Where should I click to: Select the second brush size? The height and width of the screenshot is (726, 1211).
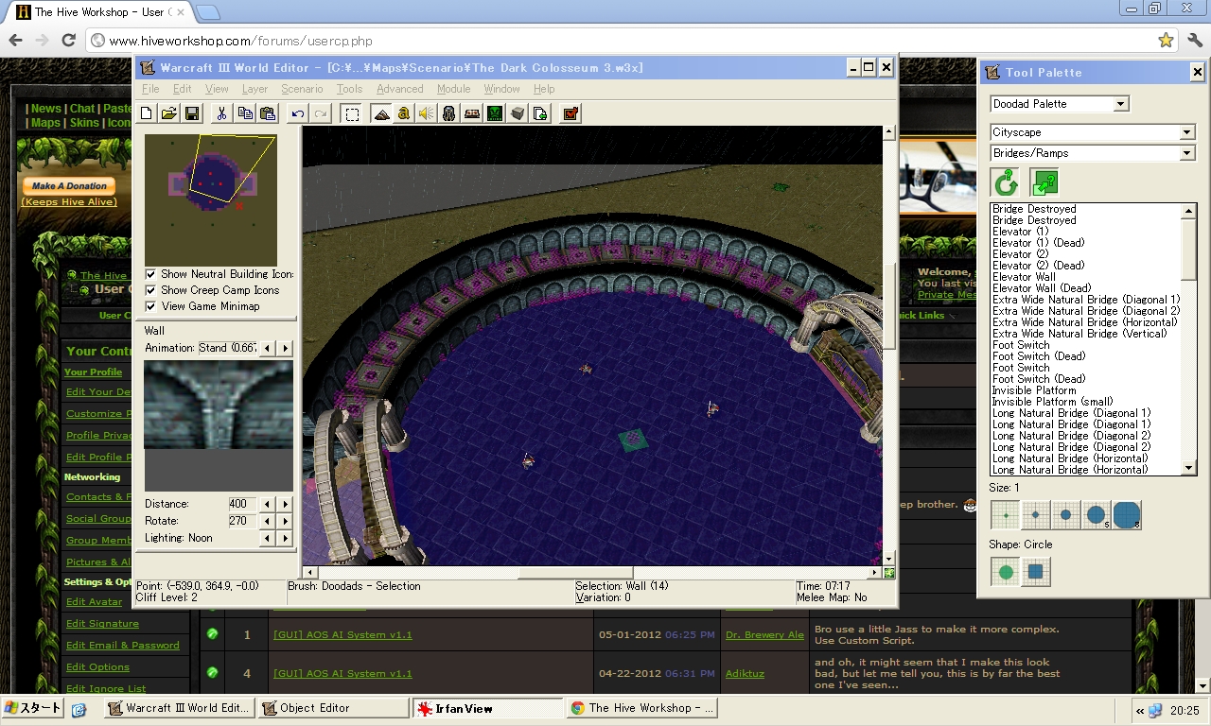tap(1036, 515)
